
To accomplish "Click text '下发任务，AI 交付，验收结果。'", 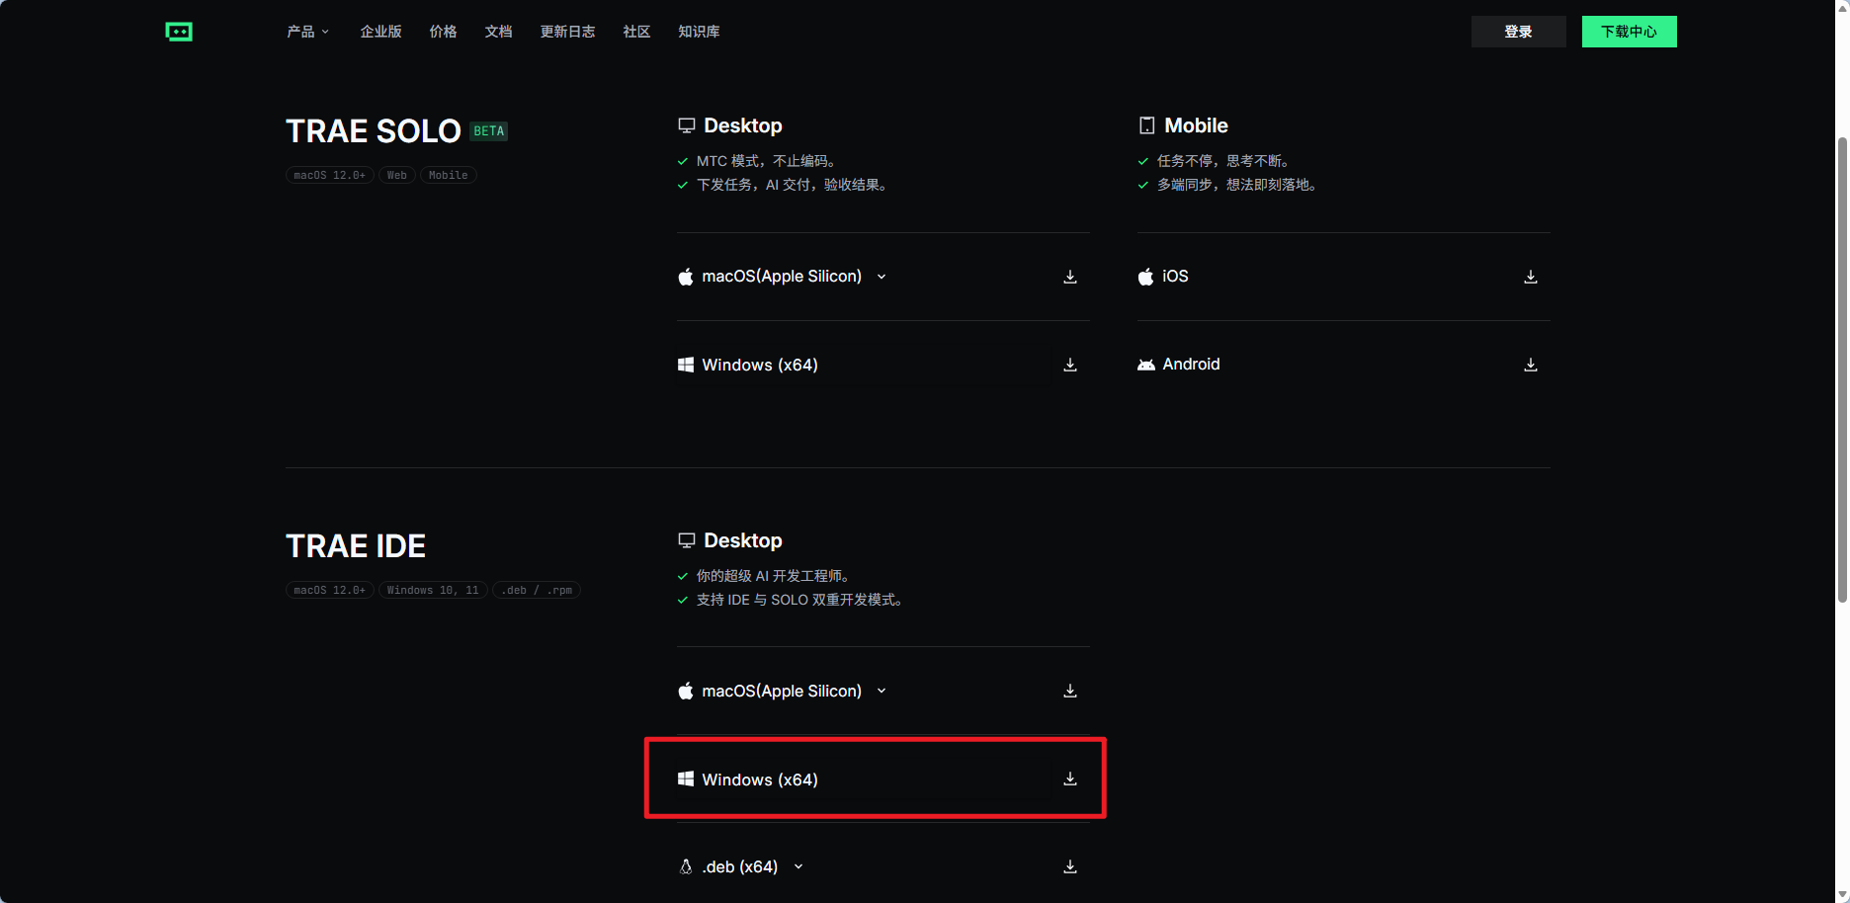I will coord(794,185).
